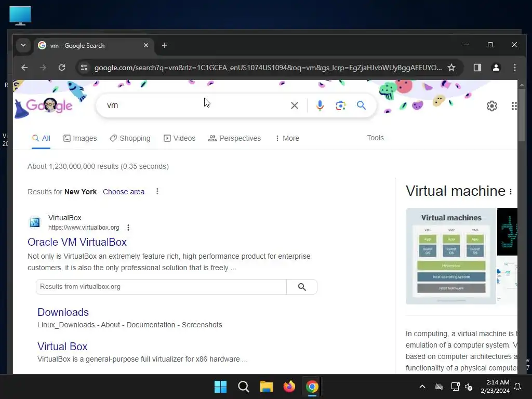Screen dimensions: 532x399
Task: Open the VirtualBox result options menu
Action: [x=128, y=228]
